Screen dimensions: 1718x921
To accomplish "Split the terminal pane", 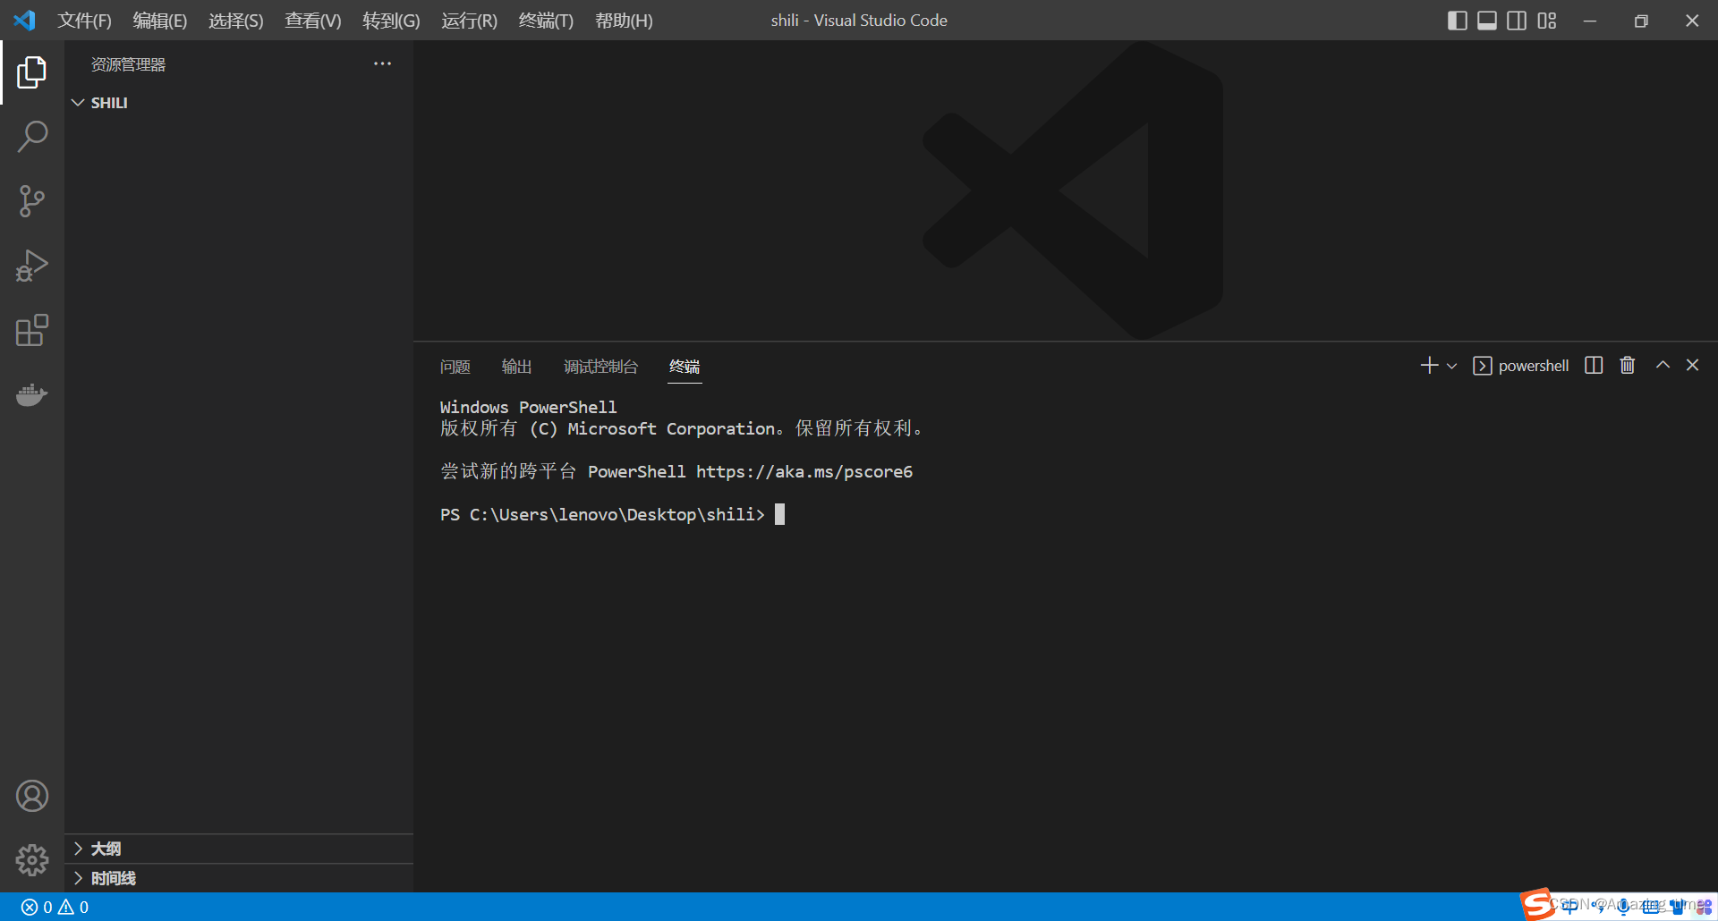I will click(x=1594, y=365).
